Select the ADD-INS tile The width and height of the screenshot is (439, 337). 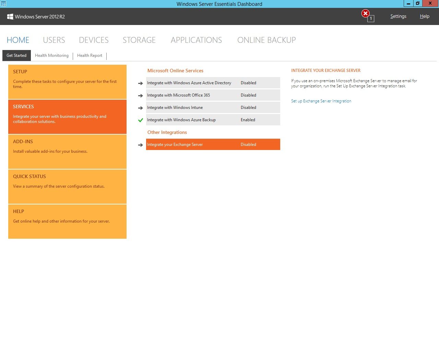[67, 152]
